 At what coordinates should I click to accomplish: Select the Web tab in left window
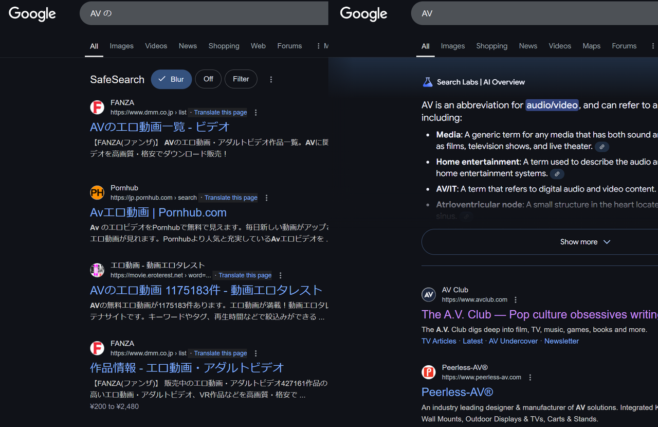coord(258,46)
